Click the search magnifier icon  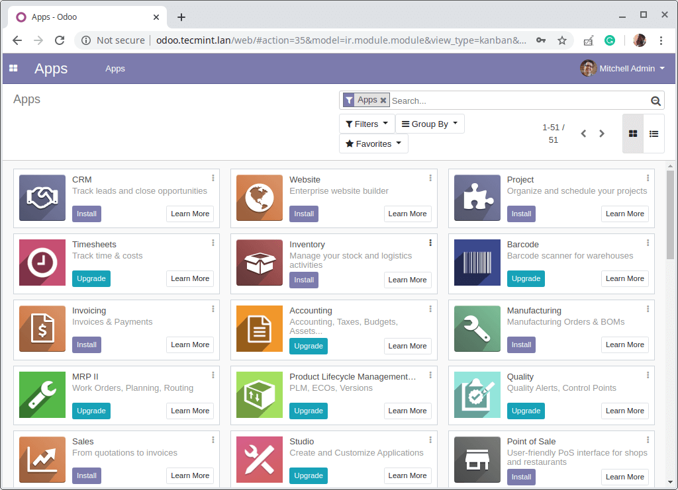click(655, 101)
